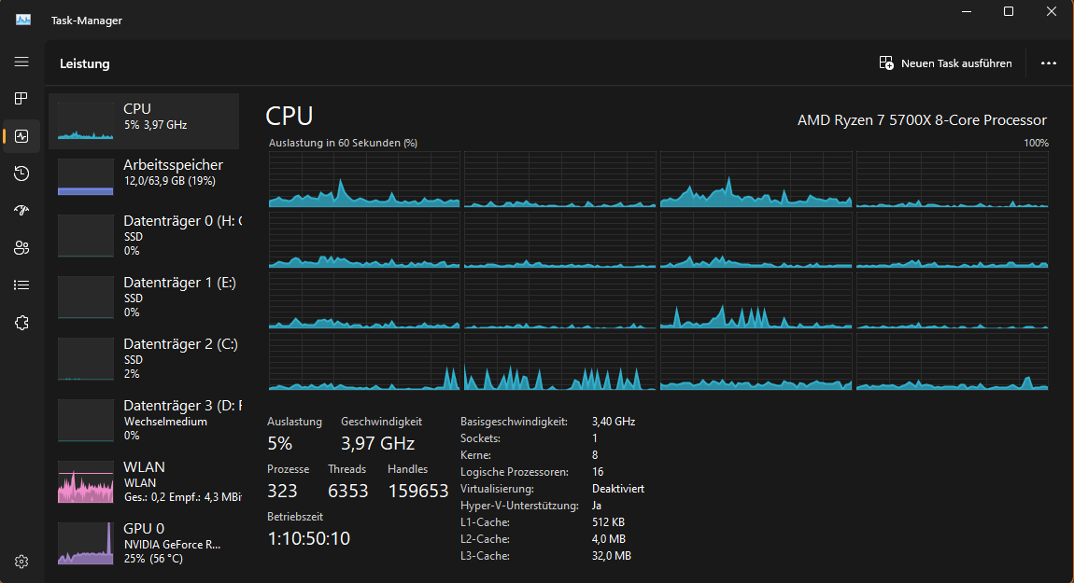Select the WLAN network entry
Image resolution: width=1074 pixels, height=583 pixels.
point(144,481)
